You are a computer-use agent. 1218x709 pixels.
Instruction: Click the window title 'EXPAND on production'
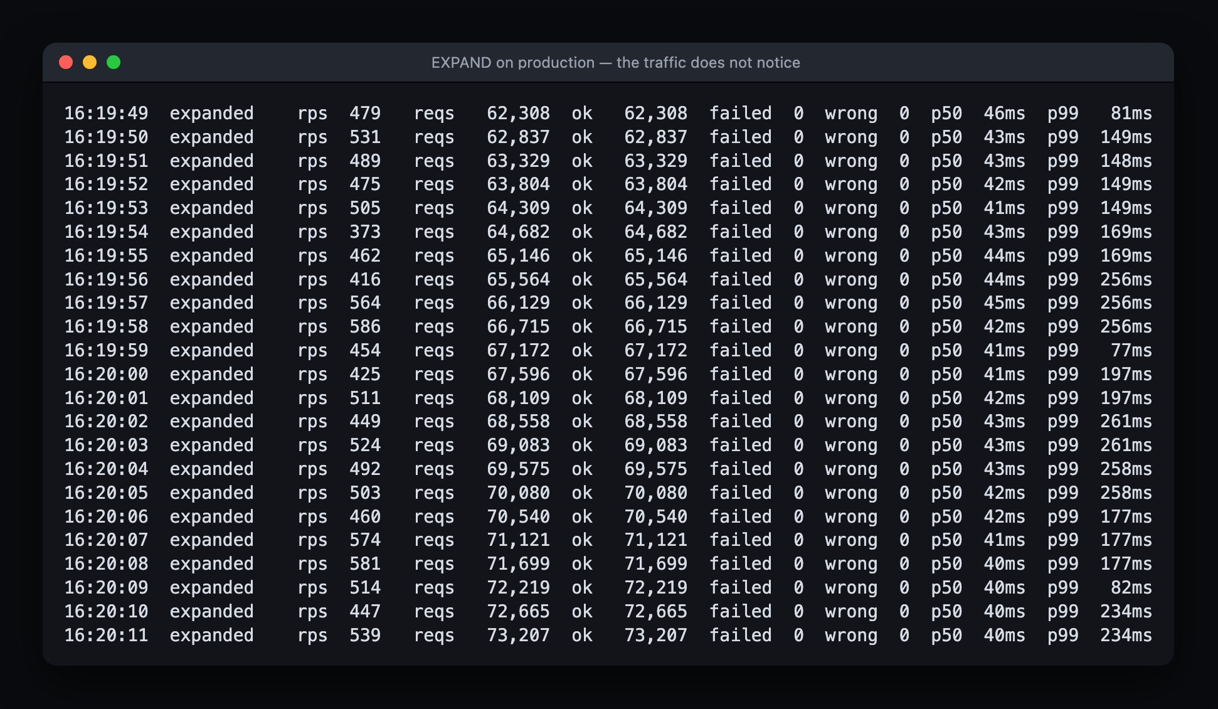pyautogui.click(x=512, y=63)
